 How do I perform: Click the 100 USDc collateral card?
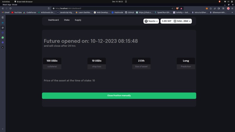(x=52, y=64)
